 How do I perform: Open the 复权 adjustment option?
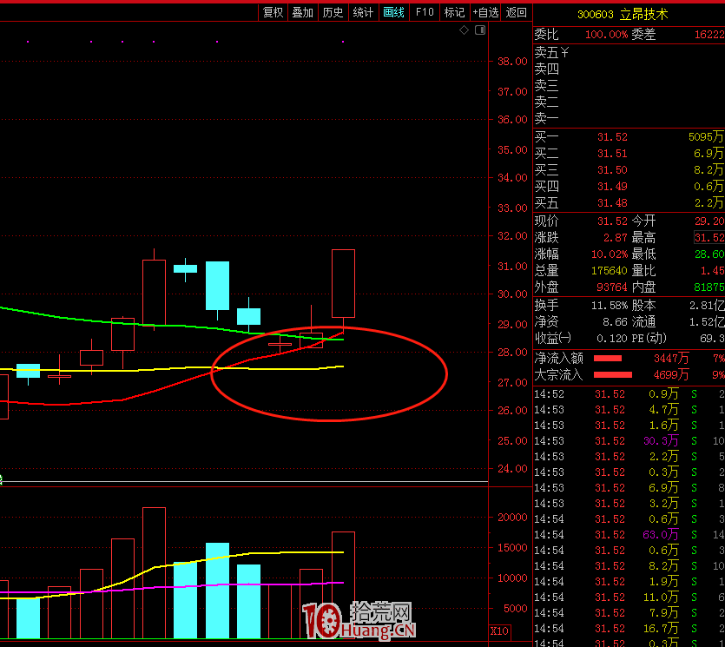click(273, 12)
